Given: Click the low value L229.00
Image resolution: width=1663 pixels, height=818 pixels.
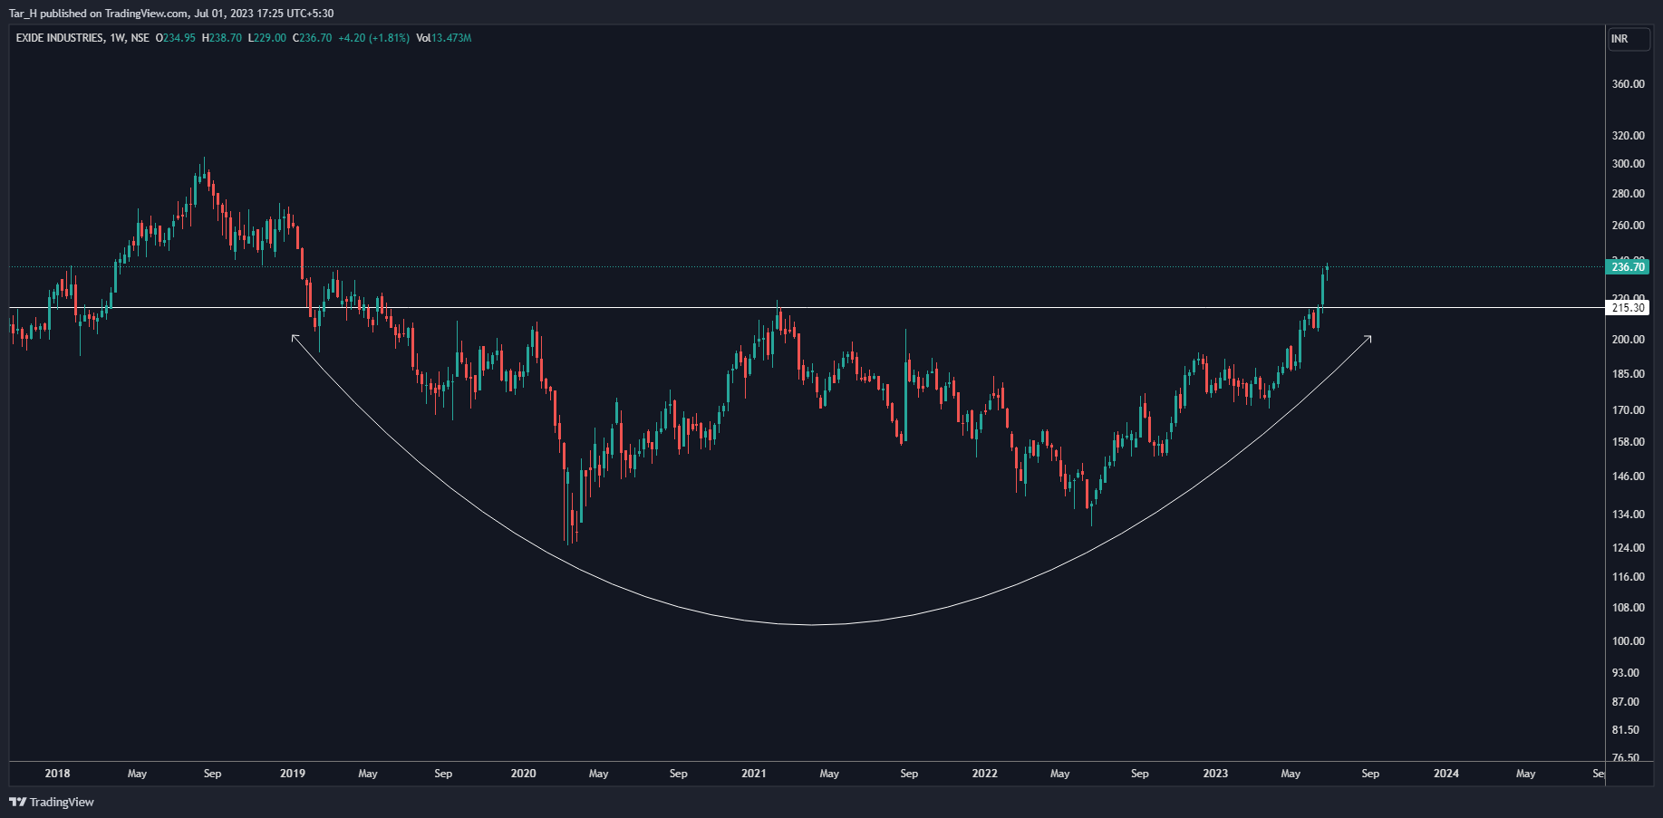Looking at the screenshot, I should pyautogui.click(x=267, y=38).
